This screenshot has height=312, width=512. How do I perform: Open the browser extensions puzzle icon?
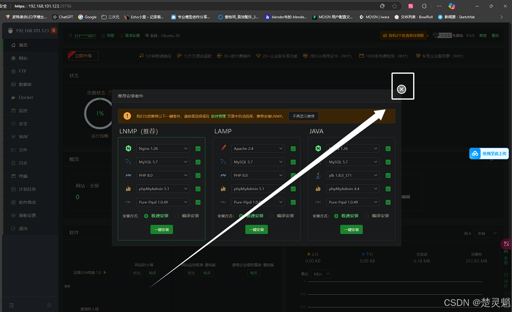pos(424,6)
